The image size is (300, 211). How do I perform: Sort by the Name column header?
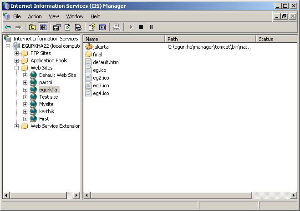pyautogui.click(x=124, y=39)
